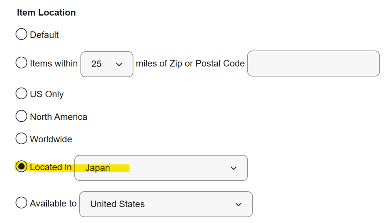Select the Default radio button
The image size is (392, 223).
[x=21, y=34]
